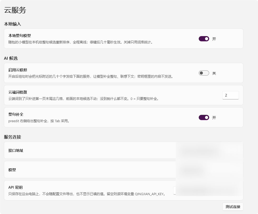This screenshot has width=258, height=214.
Task: Click the 本地输入 section heading
Action: (13, 24)
